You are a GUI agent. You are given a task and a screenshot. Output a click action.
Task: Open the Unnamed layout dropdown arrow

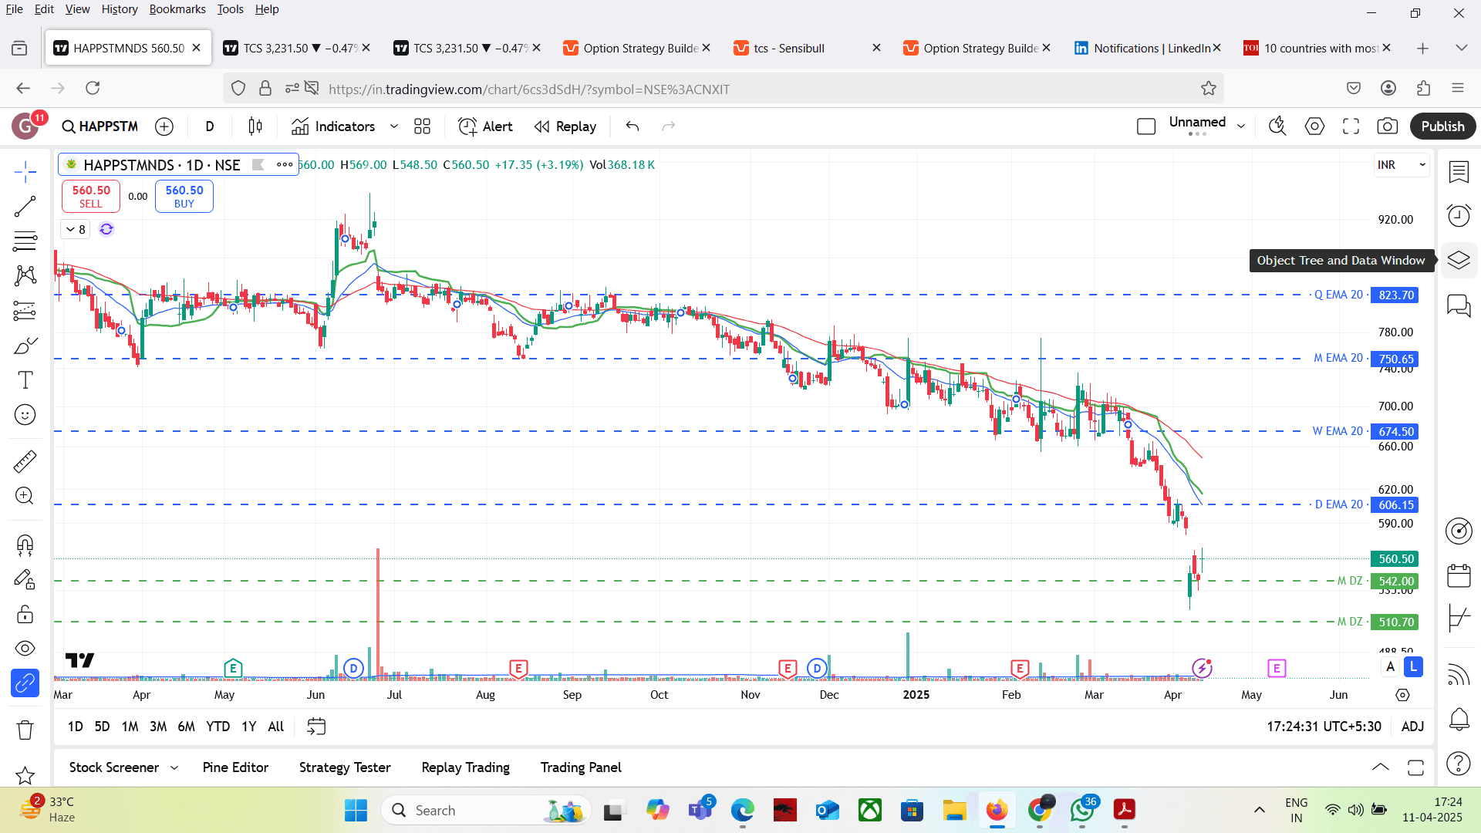pos(1241,126)
